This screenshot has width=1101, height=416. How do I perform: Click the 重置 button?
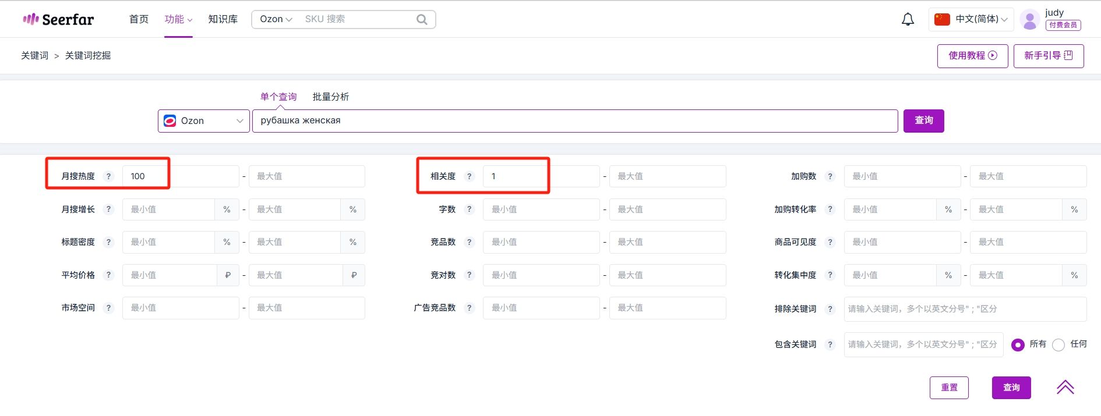click(949, 387)
